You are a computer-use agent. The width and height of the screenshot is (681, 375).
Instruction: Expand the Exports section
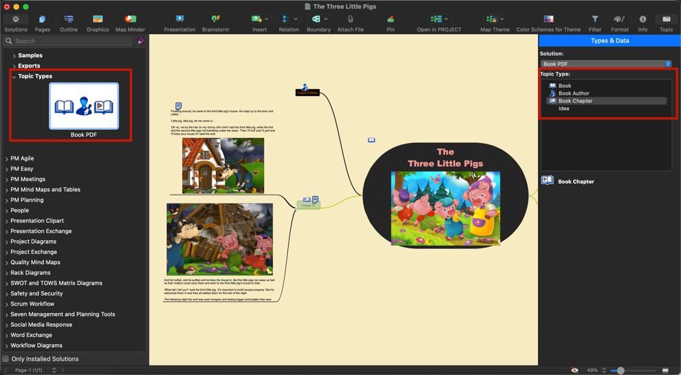pyautogui.click(x=14, y=66)
